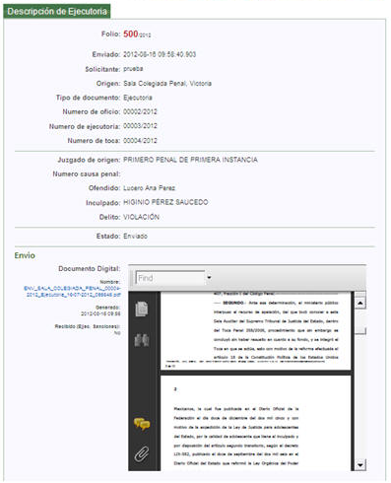
Task: Open the Comments panel speech-bubble icon
Action: click(x=142, y=424)
